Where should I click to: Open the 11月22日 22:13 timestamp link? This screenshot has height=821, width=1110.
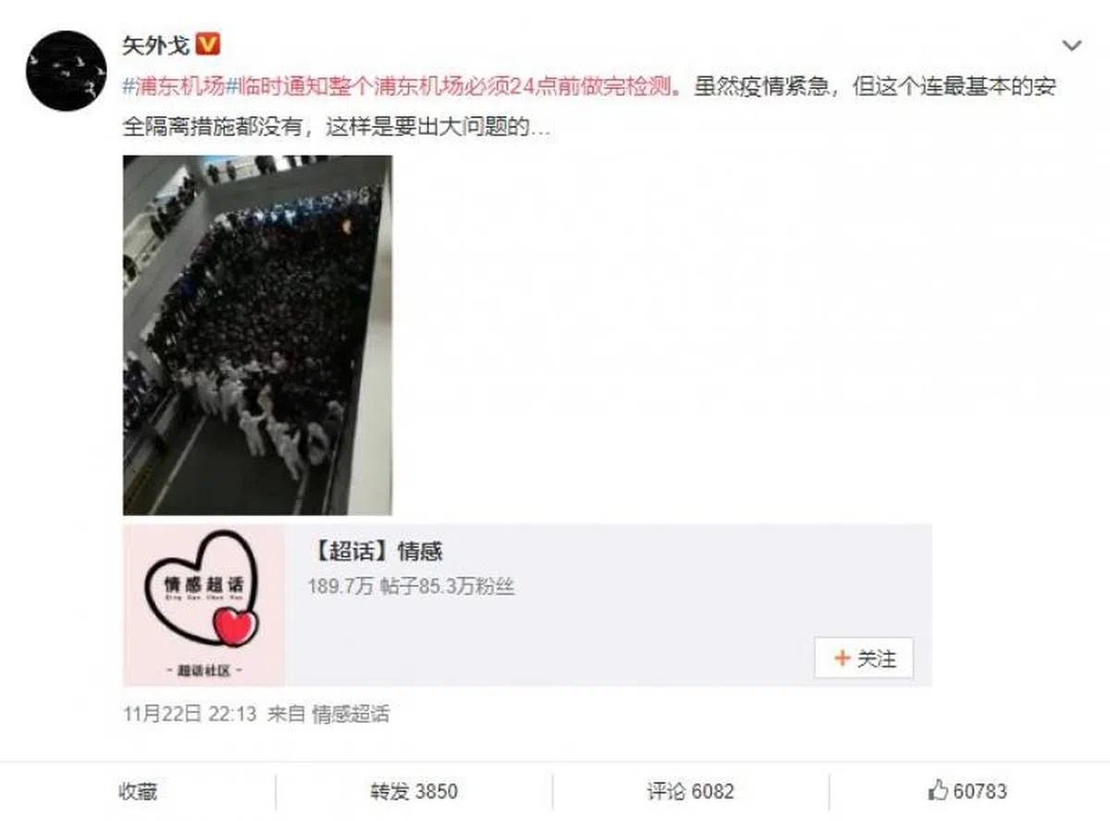[190, 714]
